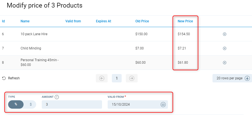This screenshot has width=252, height=119.
Task: Sort by New Price column
Action: (x=185, y=21)
